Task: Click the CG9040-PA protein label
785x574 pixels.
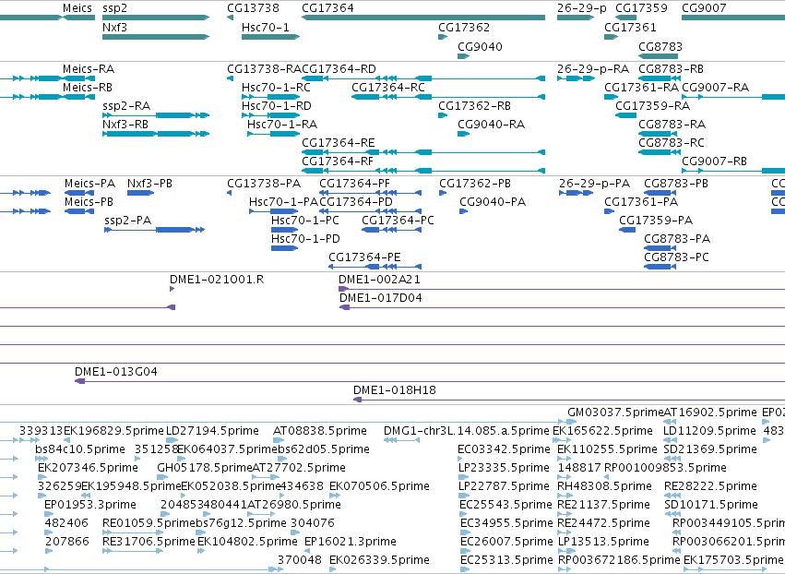Action: click(493, 202)
